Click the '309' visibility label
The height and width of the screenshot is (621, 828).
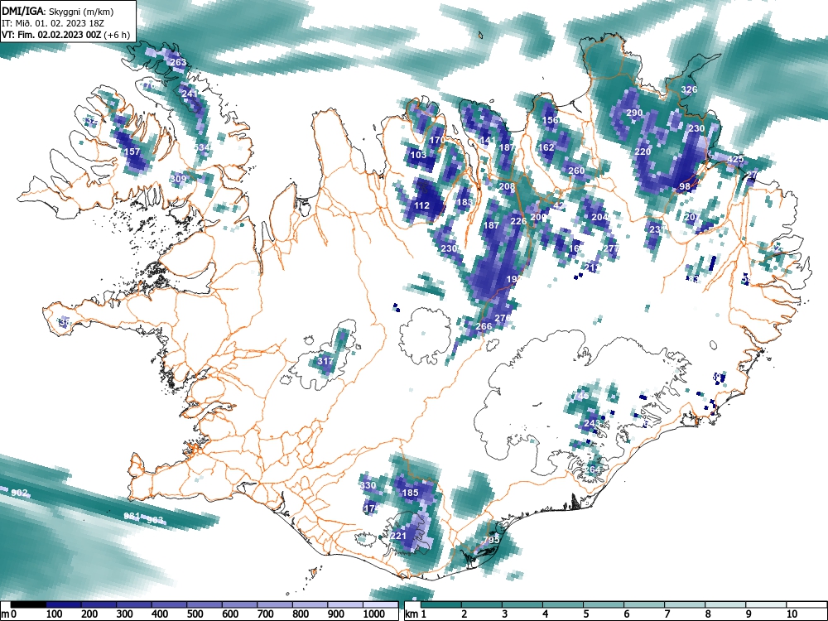click(179, 179)
